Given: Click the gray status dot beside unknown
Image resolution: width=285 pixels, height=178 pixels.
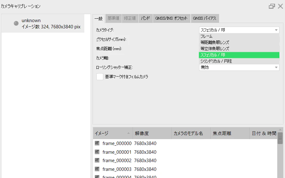Looking at the screenshot, I should click(16, 23).
